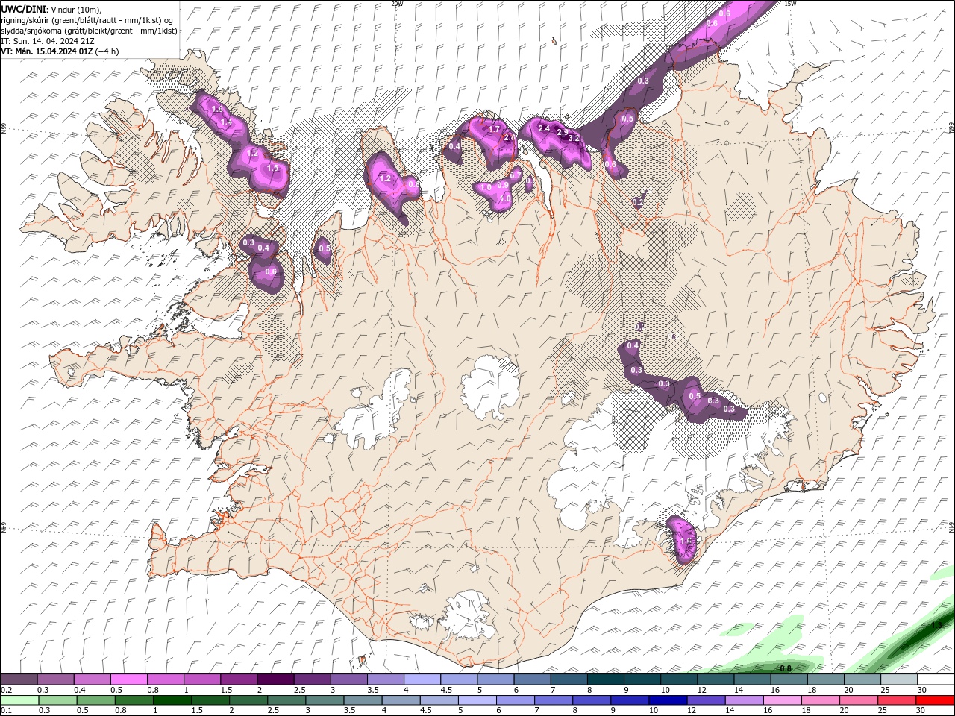This screenshot has height=716, width=955.
Task: Click the '0.1' label starting the rain legend
Action: click(7, 711)
